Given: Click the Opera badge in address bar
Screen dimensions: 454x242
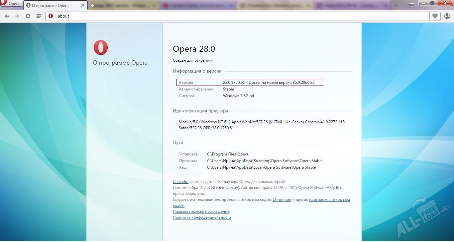Looking at the screenshot, I should pyautogui.click(x=51, y=16).
